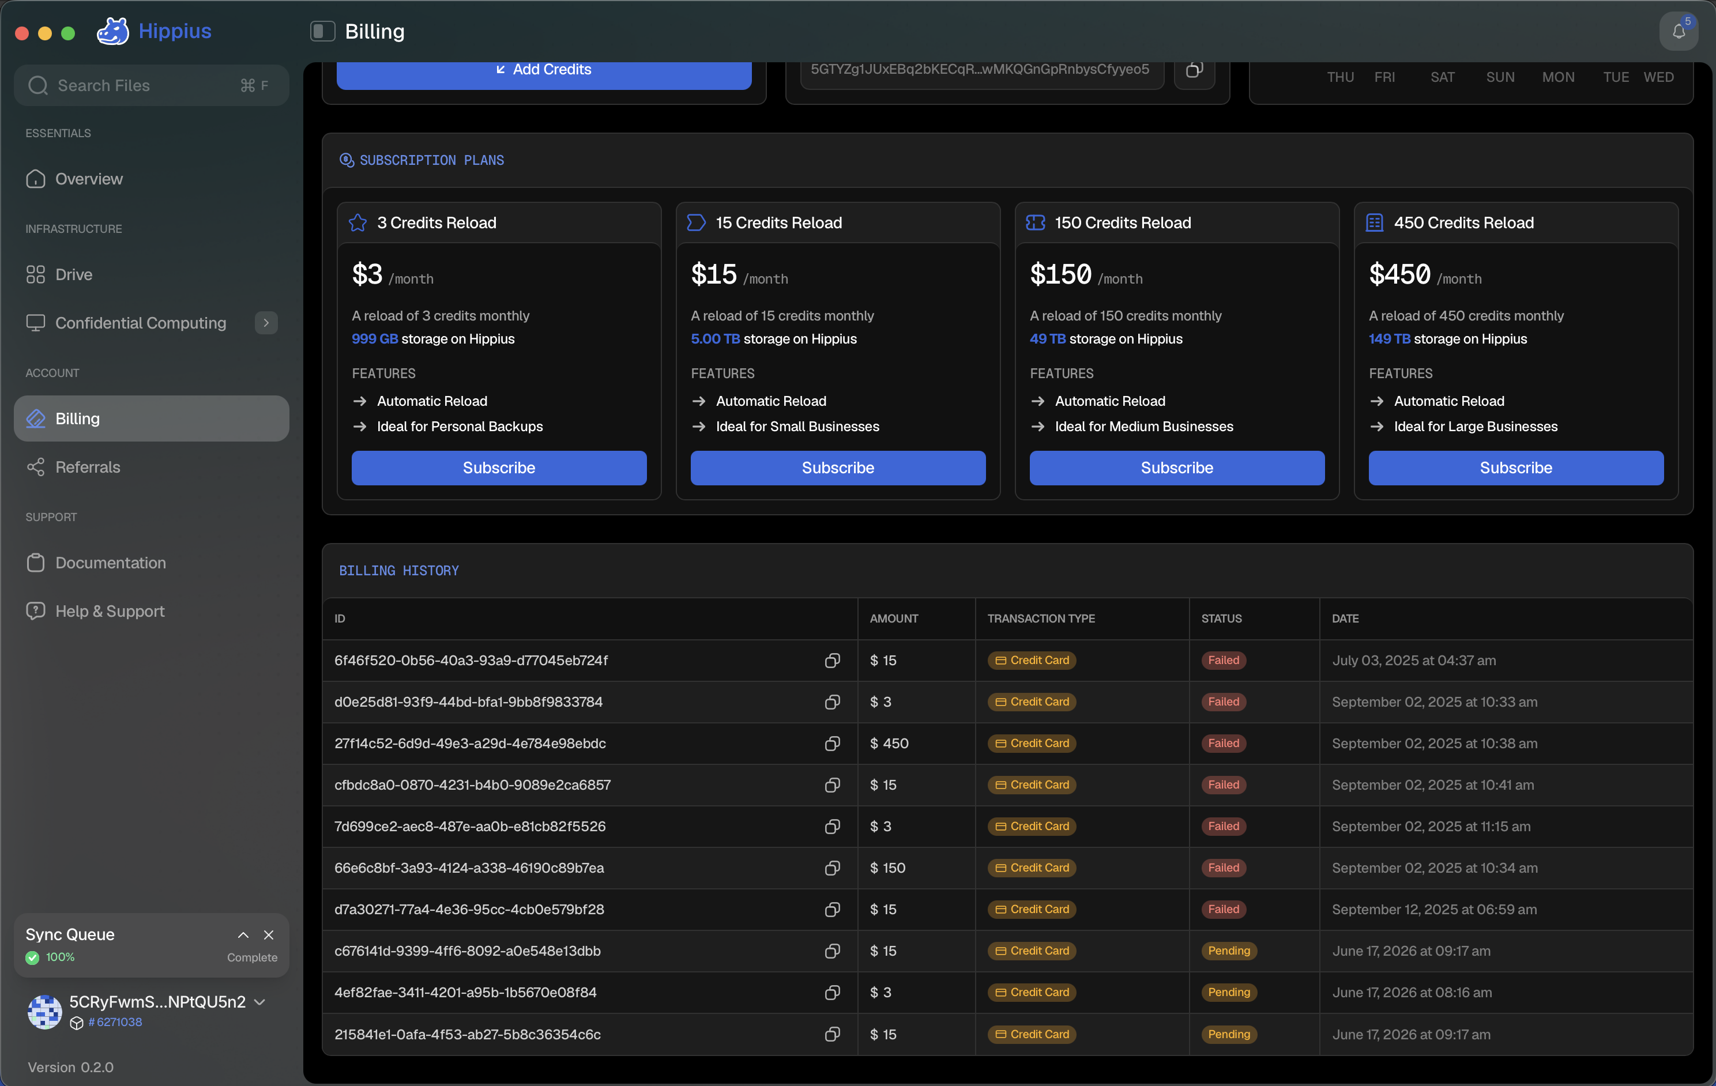The height and width of the screenshot is (1086, 1716).
Task: Open Overview in the sidebar
Action: click(x=151, y=179)
